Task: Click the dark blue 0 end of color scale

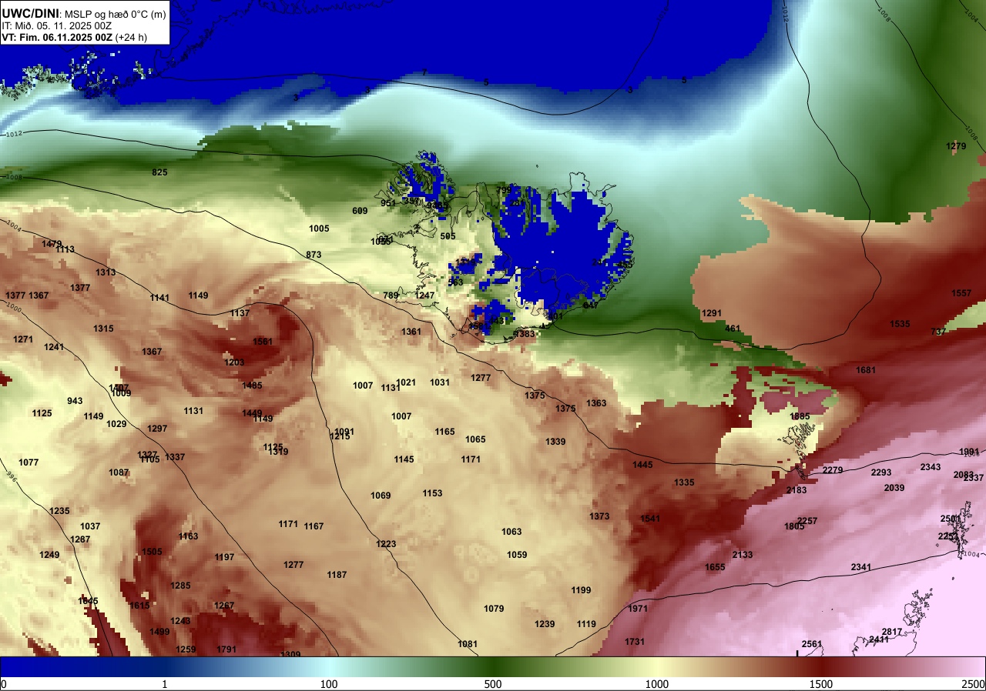Action: (4, 684)
